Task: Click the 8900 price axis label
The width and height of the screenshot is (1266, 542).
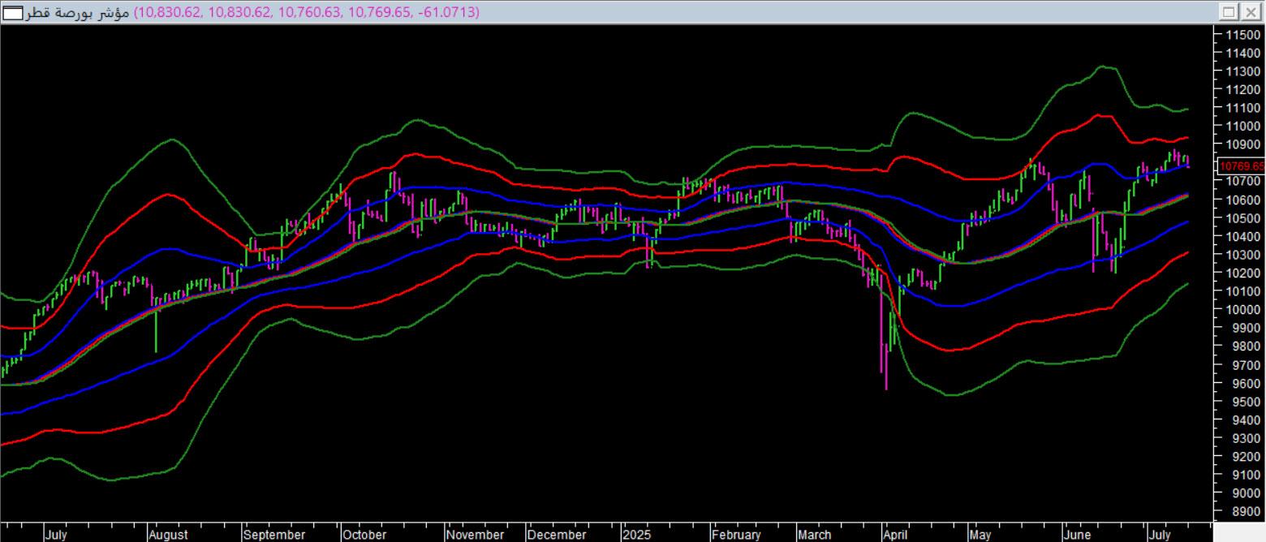Action: [1242, 511]
